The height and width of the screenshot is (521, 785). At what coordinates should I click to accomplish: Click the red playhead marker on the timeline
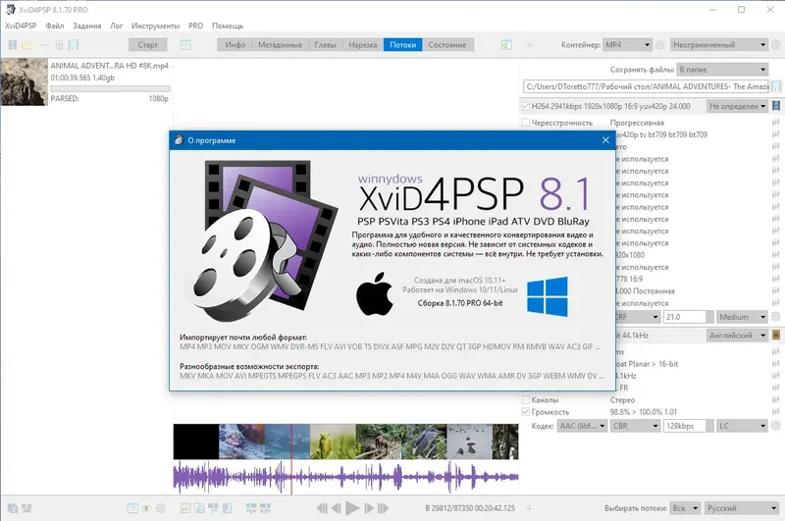[290, 459]
